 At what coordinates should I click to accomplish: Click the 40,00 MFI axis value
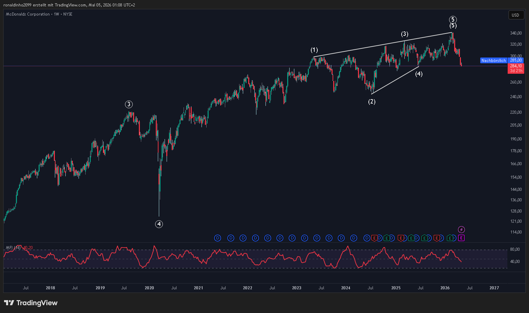coord(515,262)
